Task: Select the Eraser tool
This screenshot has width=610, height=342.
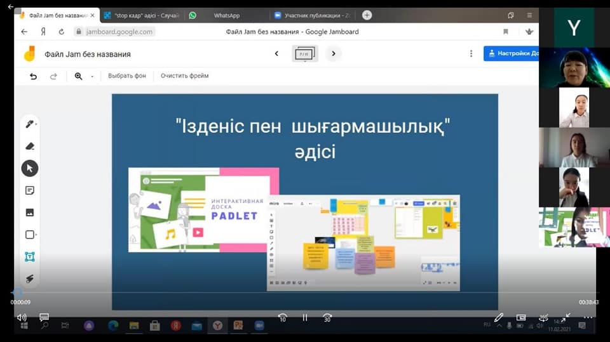Action: pyautogui.click(x=29, y=146)
